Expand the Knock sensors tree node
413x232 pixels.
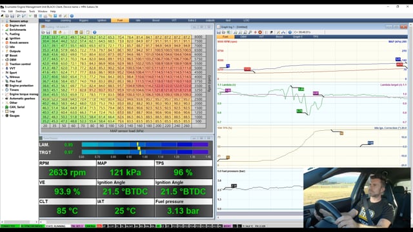pos(3,43)
